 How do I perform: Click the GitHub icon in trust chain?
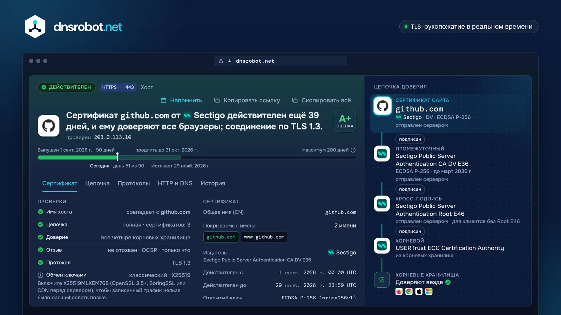coord(383,106)
